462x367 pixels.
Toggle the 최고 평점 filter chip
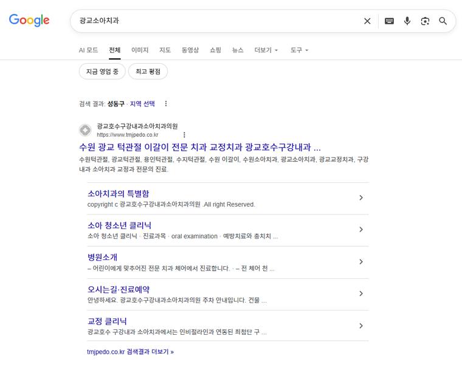[148, 72]
